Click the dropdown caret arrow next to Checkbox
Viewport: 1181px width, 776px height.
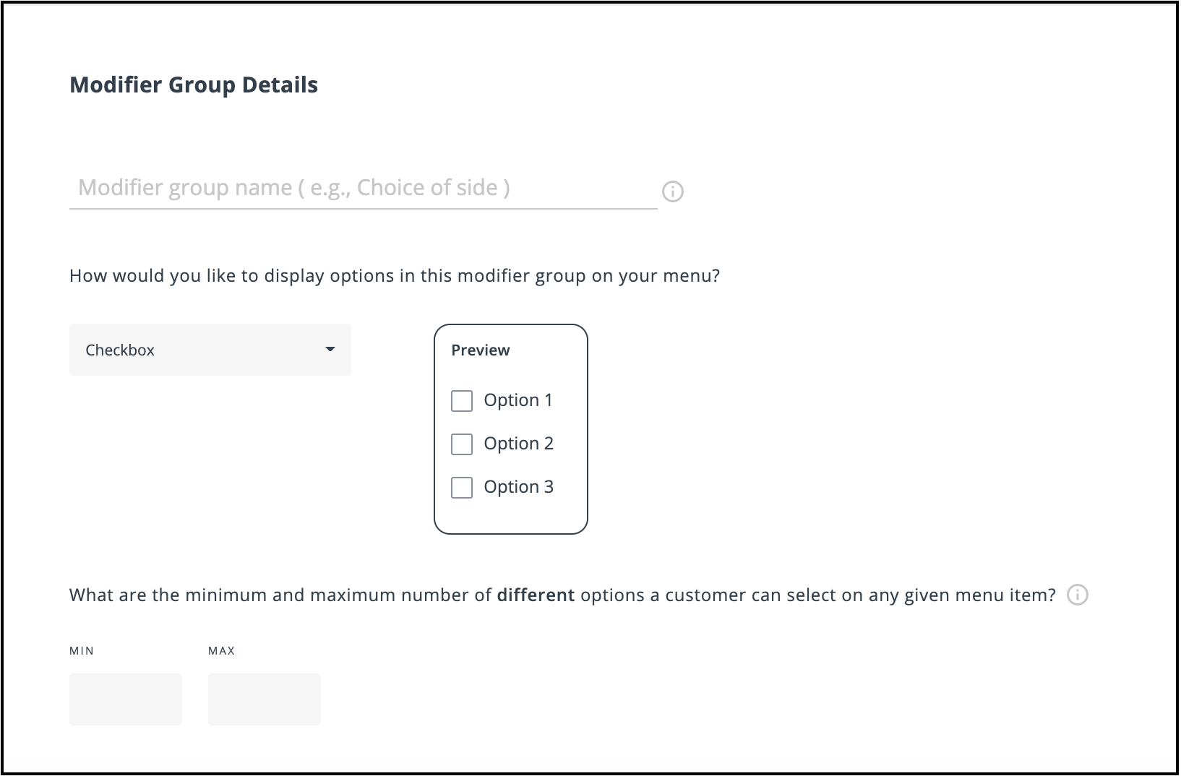point(330,350)
